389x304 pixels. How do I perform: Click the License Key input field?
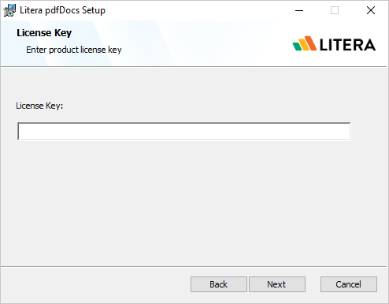point(184,132)
